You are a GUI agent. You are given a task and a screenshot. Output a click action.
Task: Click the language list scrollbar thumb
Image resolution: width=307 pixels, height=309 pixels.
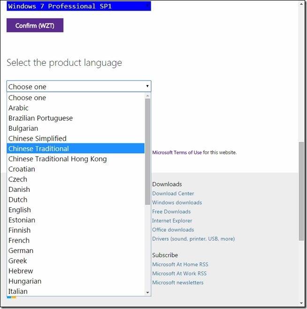[148, 151]
